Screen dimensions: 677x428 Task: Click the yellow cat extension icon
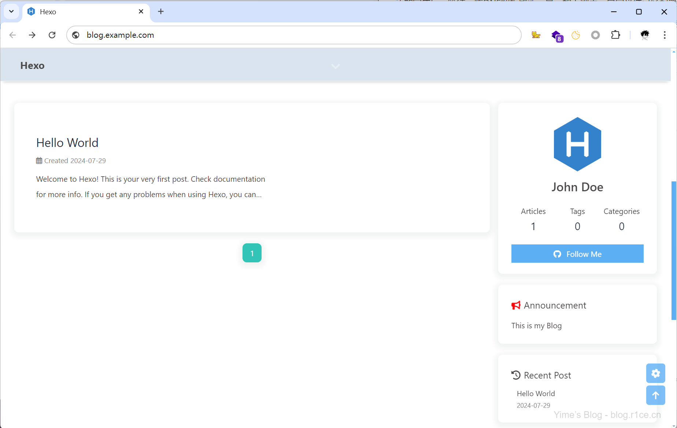(536, 35)
